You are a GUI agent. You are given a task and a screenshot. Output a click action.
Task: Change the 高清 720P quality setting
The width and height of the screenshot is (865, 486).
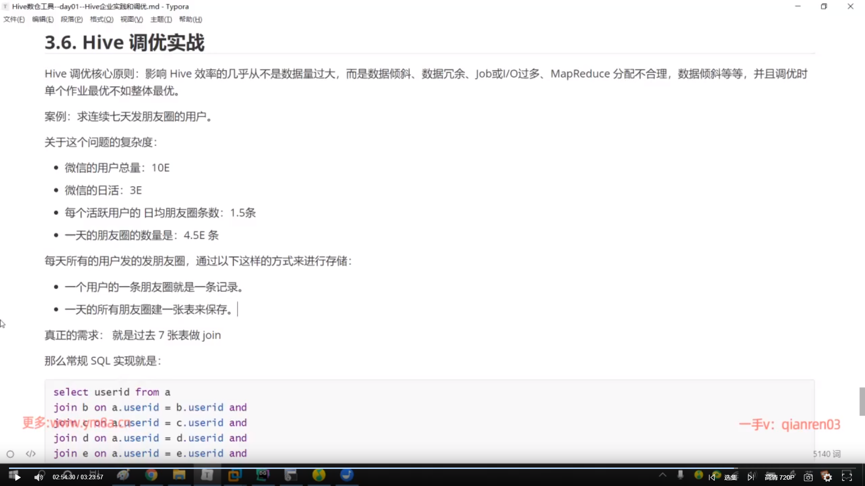click(x=779, y=477)
